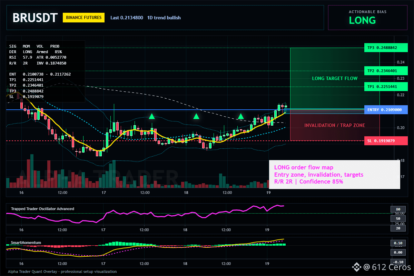This screenshot has width=414, height=276.
Task: Click the Armed volume status text
Action: (x=42, y=52)
